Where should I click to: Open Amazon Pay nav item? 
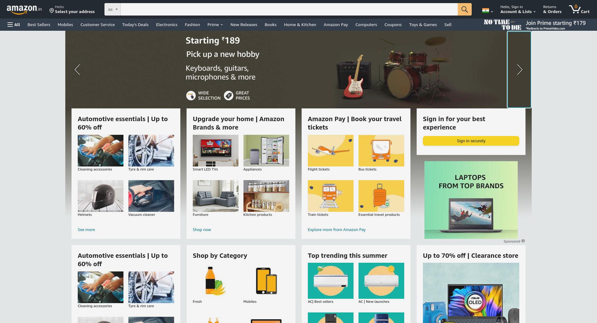pos(336,25)
